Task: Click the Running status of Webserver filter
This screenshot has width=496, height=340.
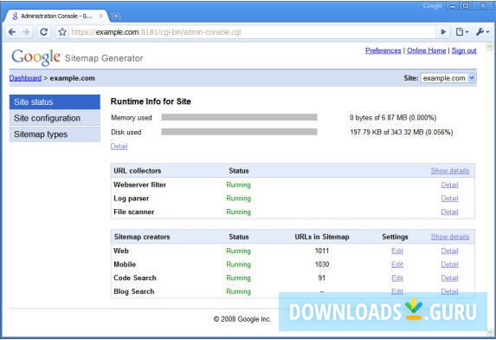Action: [x=239, y=185]
